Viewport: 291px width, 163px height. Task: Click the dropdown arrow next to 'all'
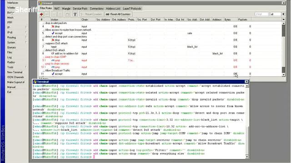pyautogui.click(x=283, y=14)
